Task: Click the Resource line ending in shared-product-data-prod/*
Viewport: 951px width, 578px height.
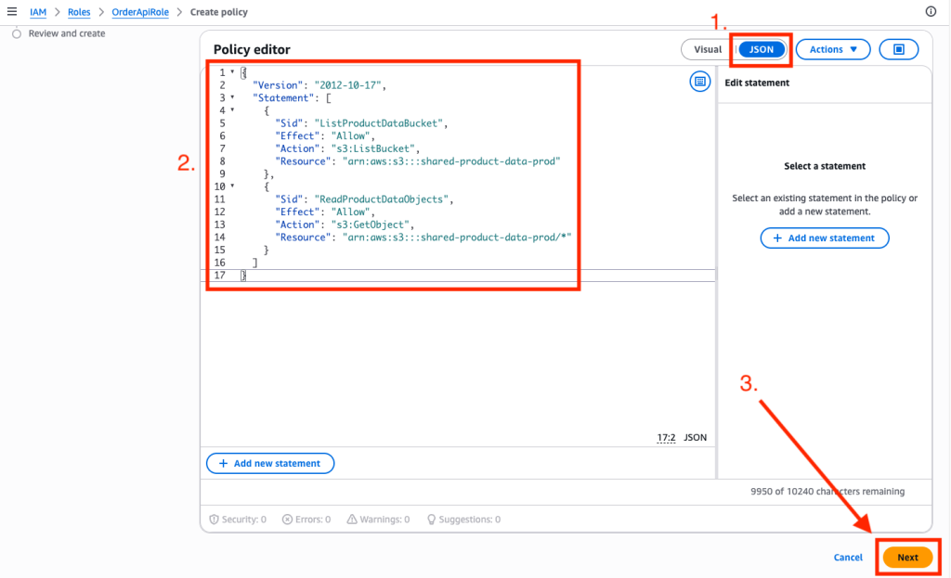Action: 423,238
